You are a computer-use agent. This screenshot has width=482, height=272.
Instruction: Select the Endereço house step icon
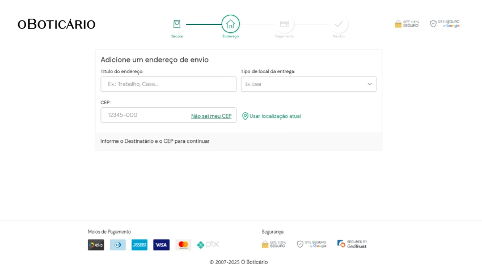coord(231,24)
